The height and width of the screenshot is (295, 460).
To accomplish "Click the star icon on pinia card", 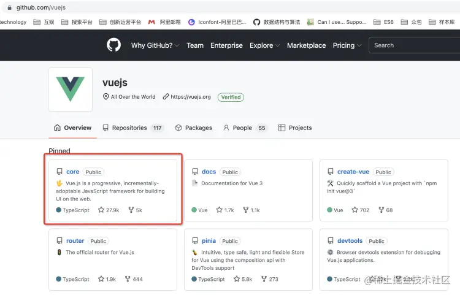I will click(237, 278).
